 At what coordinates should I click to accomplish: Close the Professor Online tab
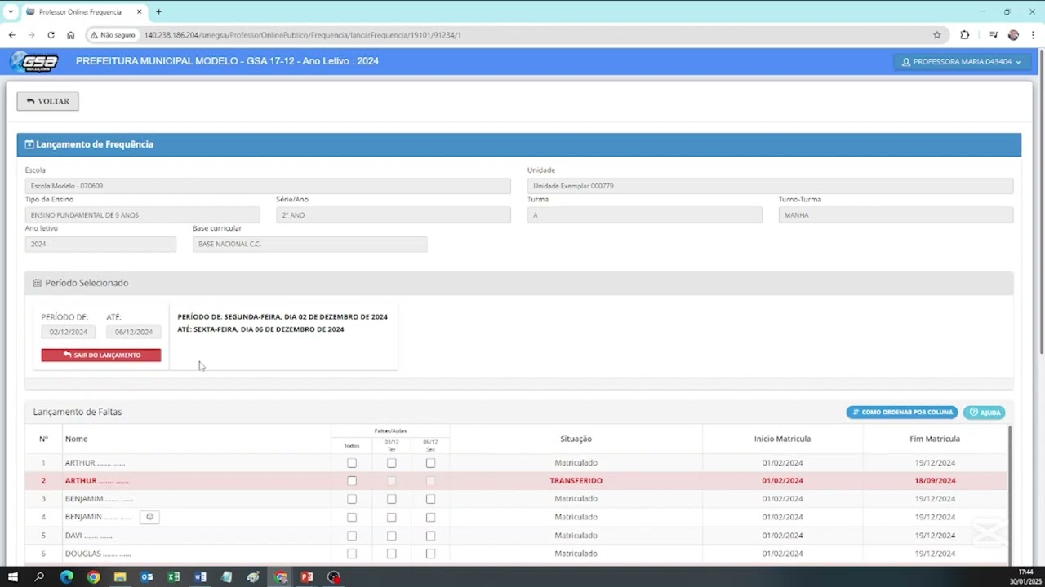click(x=139, y=11)
